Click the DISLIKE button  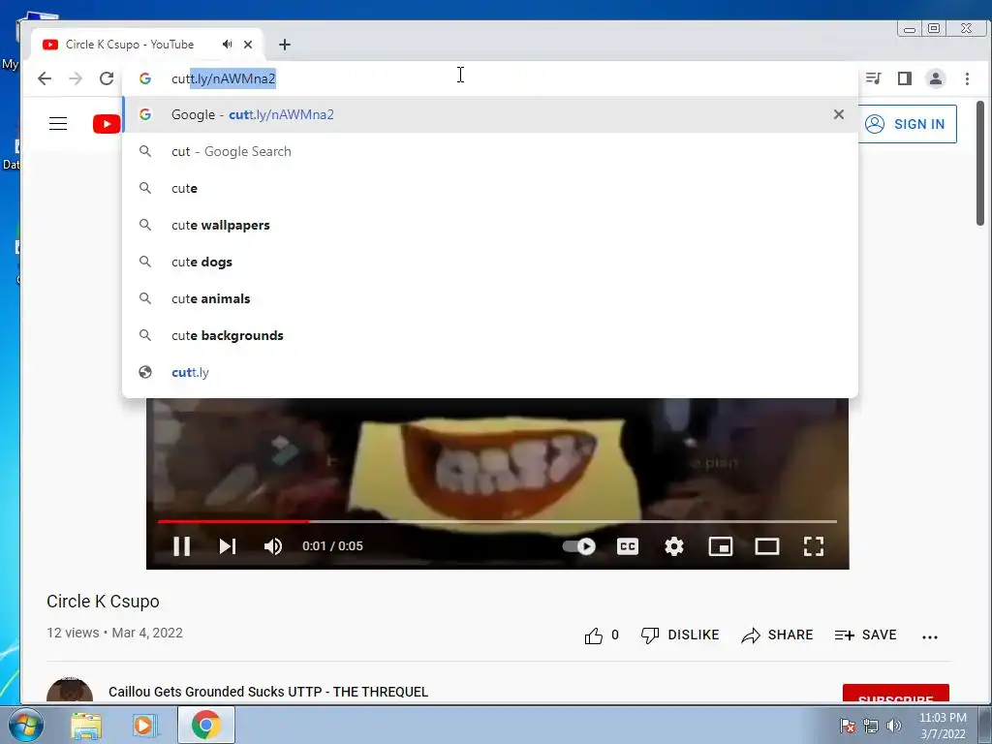[x=679, y=635]
